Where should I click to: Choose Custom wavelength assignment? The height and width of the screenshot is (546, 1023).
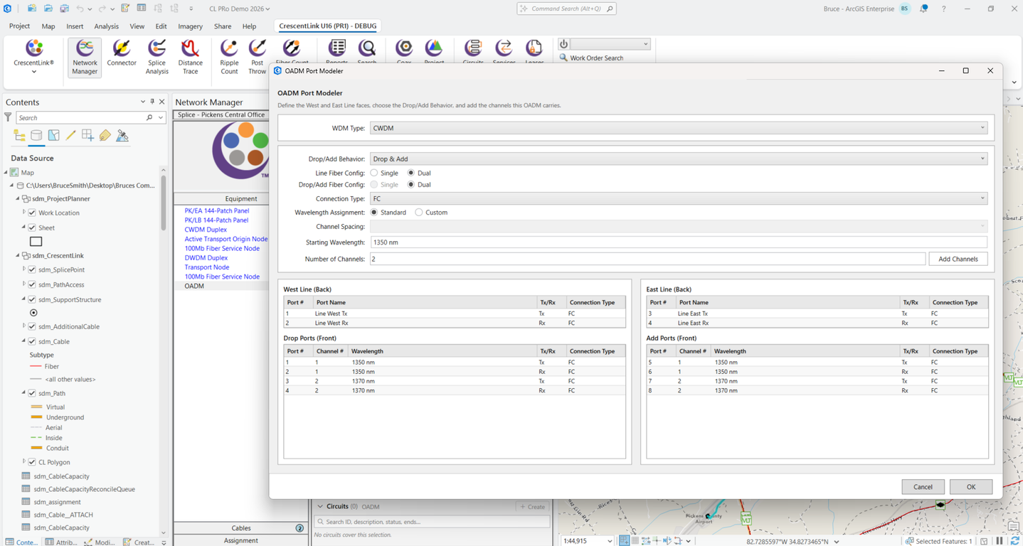point(419,213)
